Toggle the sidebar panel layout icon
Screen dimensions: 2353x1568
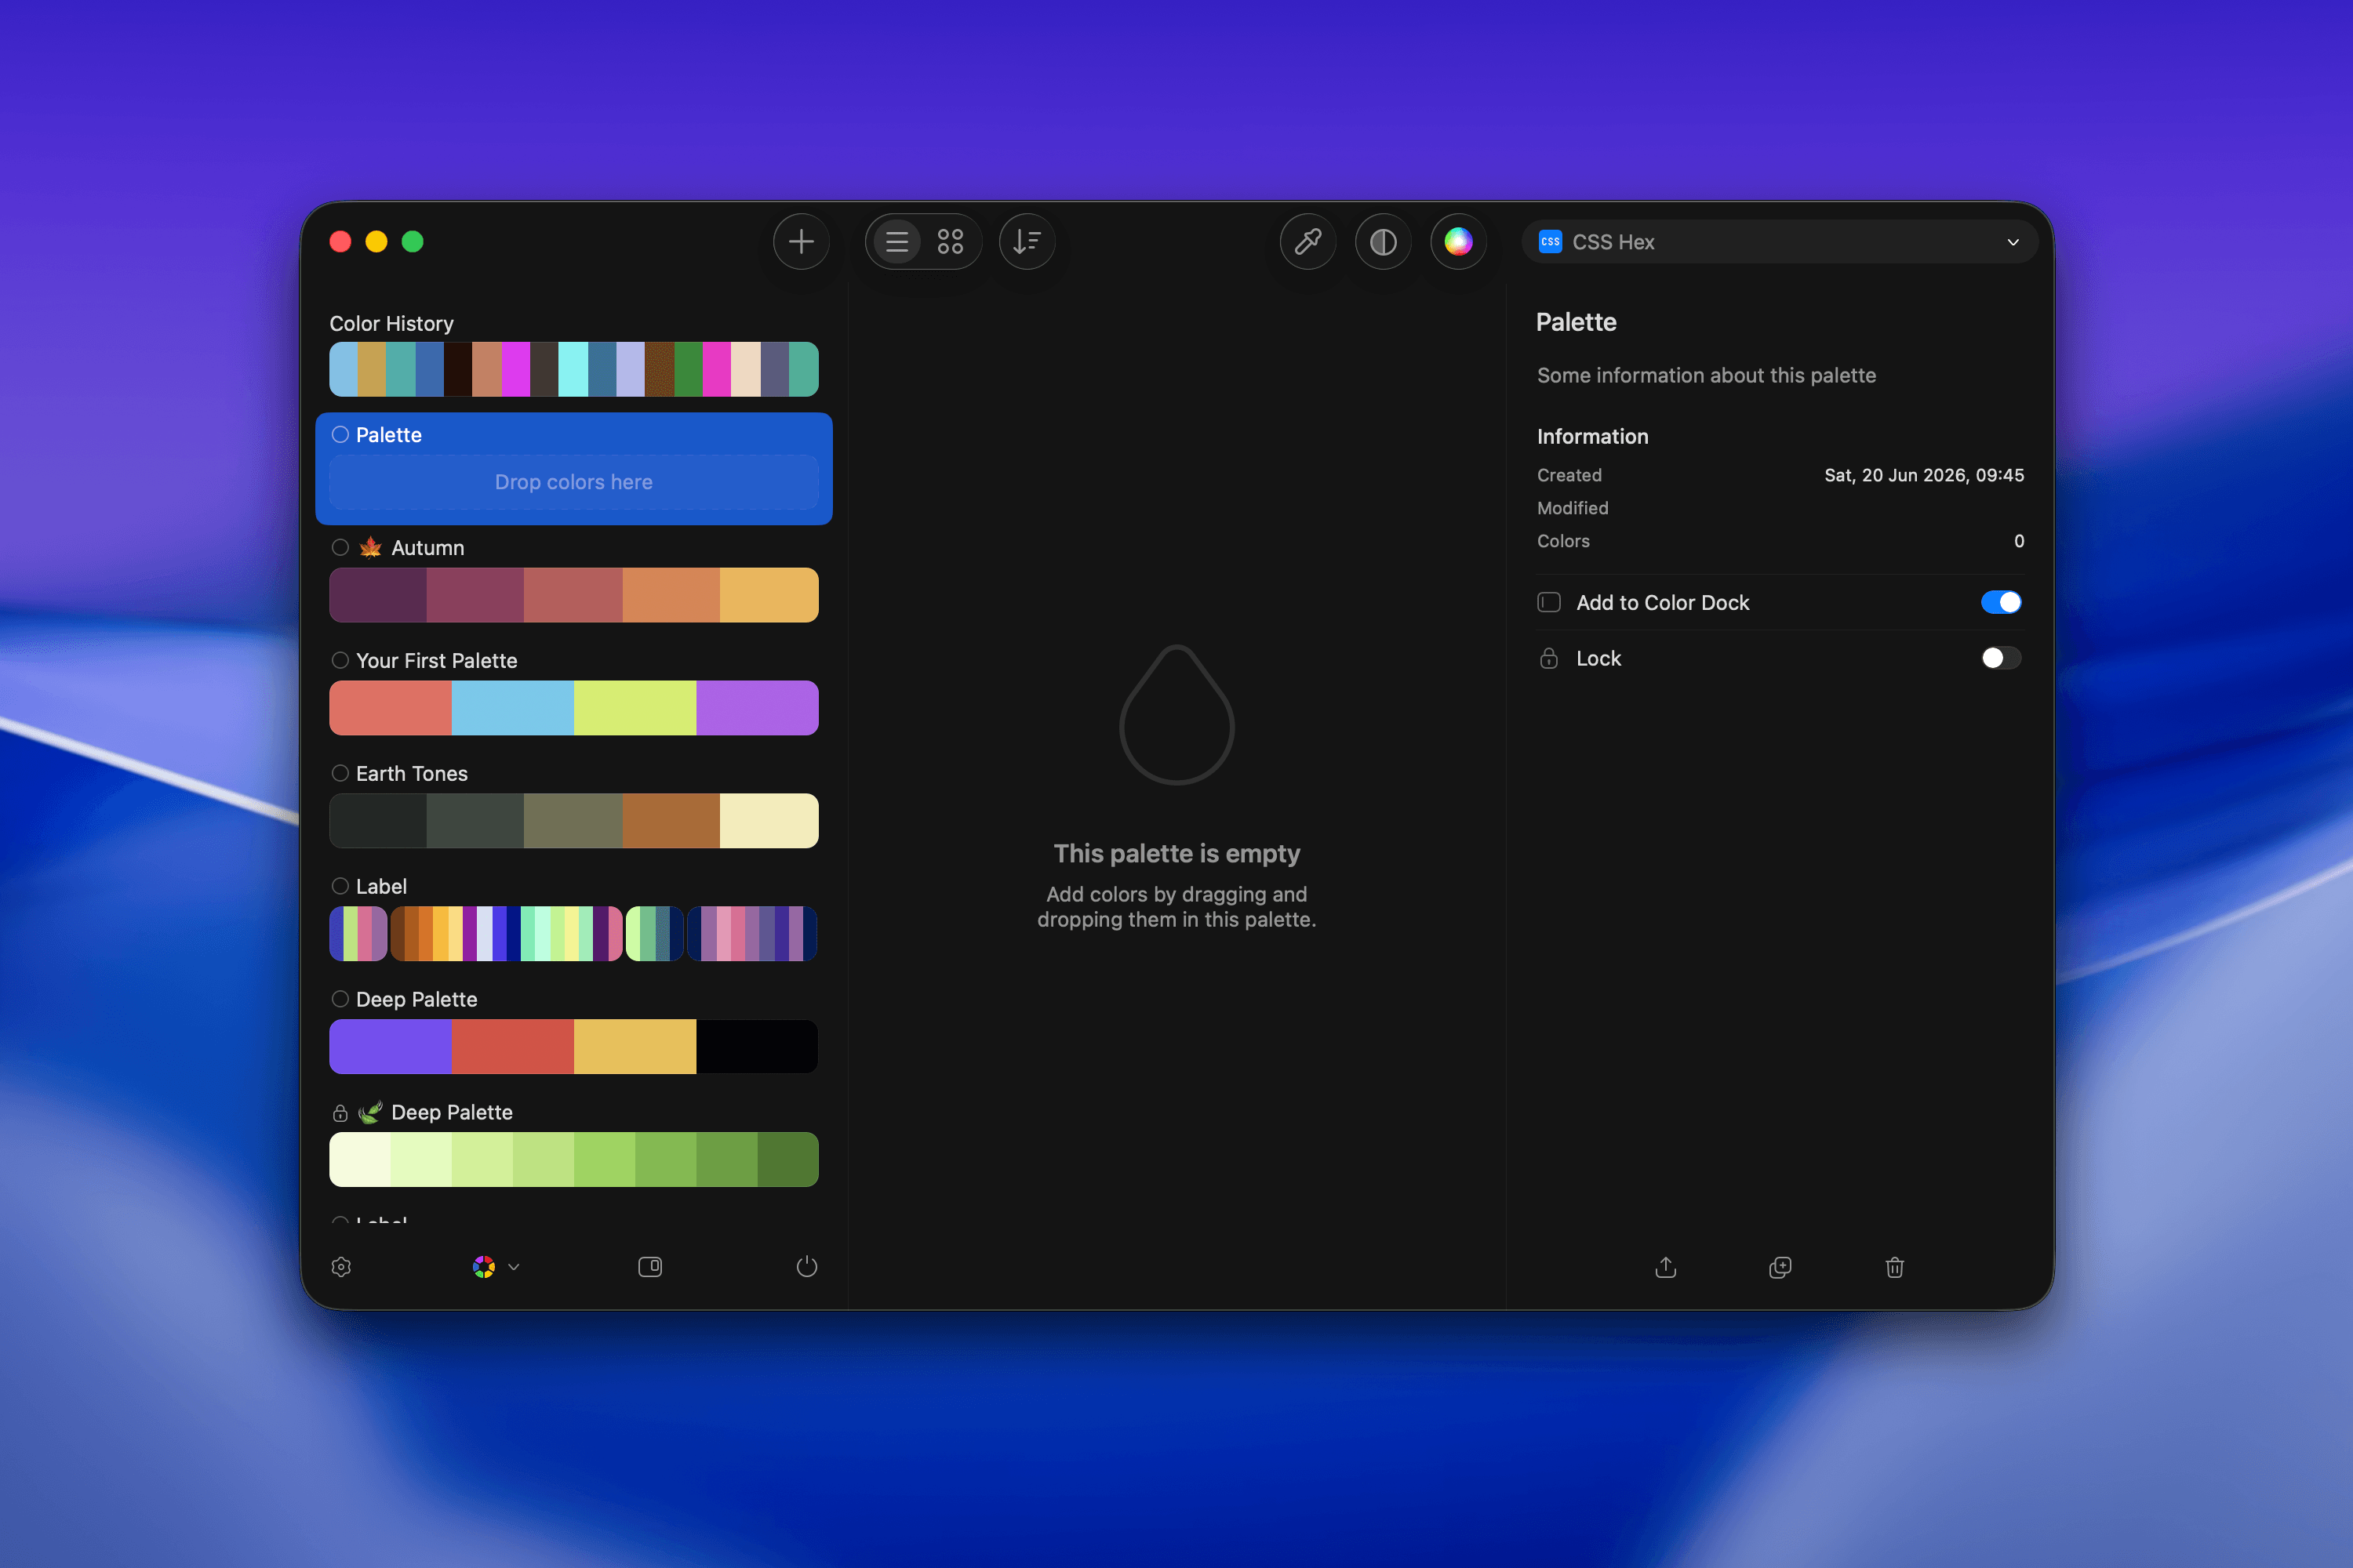[650, 1267]
